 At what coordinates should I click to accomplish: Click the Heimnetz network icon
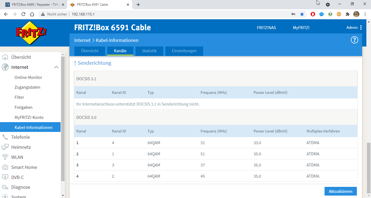5,147
